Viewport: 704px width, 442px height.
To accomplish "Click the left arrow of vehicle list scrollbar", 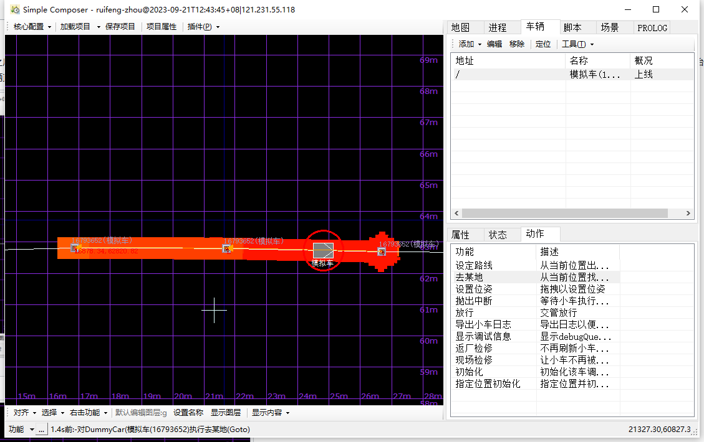I will [456, 213].
